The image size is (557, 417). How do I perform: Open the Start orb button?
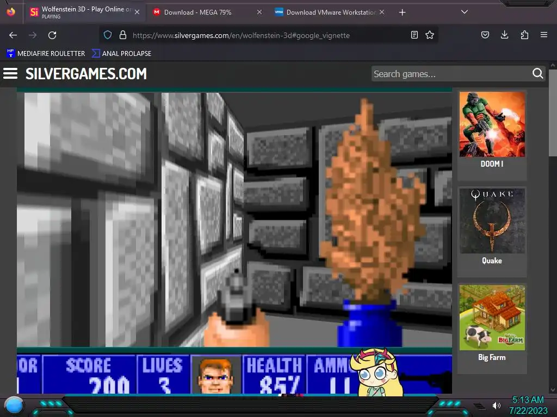[x=14, y=406]
